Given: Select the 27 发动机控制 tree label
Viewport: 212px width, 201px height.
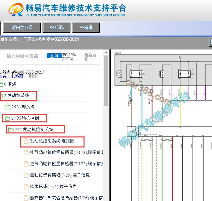Looking at the screenshot, I should (x=25, y=118).
